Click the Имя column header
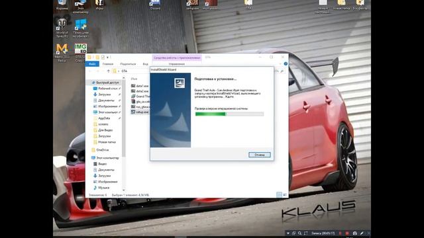 click(x=134, y=79)
